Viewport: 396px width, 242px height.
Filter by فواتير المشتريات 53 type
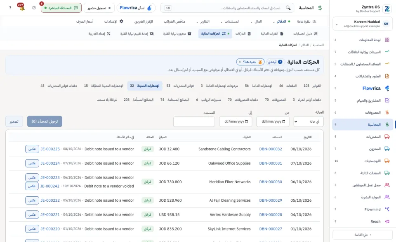pos(180,86)
